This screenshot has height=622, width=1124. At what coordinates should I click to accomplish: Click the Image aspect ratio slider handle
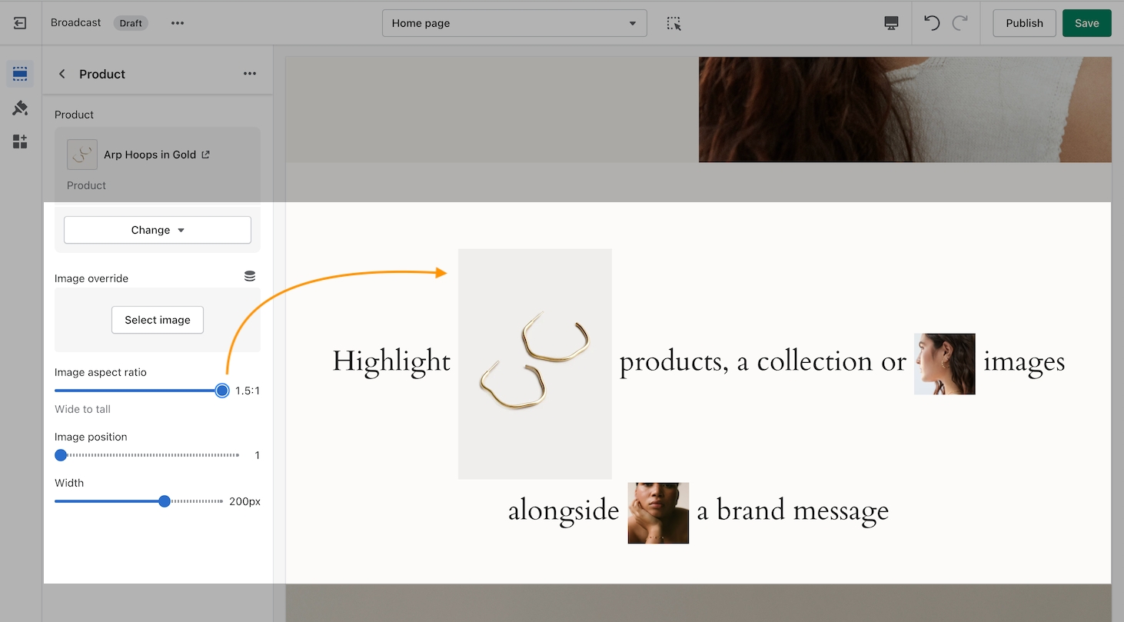click(222, 391)
